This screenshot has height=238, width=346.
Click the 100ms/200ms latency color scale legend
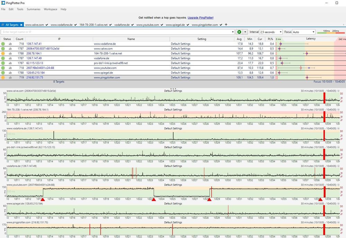coord(331,32)
